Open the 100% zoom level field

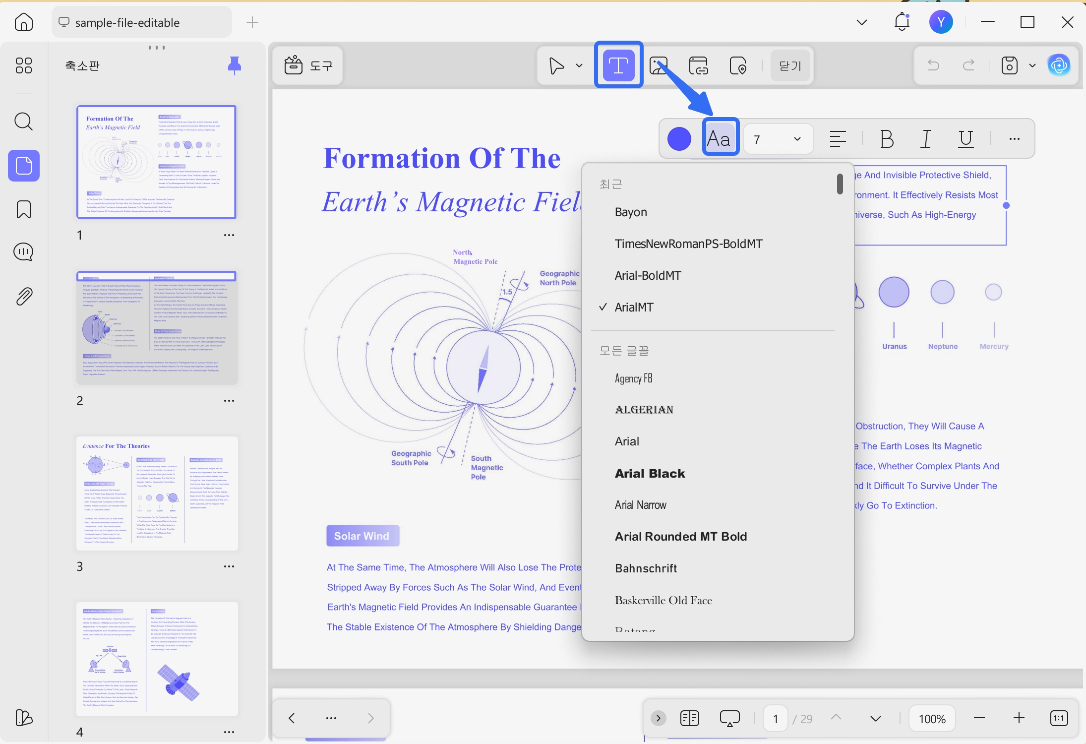click(932, 719)
